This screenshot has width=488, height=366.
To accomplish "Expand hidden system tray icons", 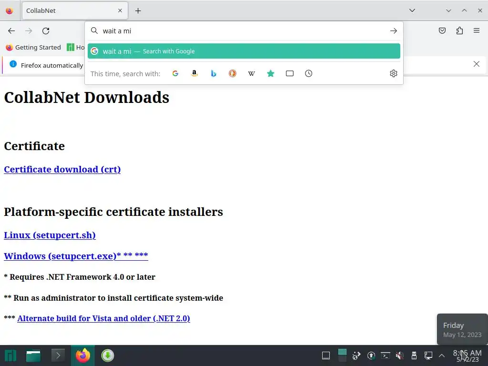I will 442,356.
